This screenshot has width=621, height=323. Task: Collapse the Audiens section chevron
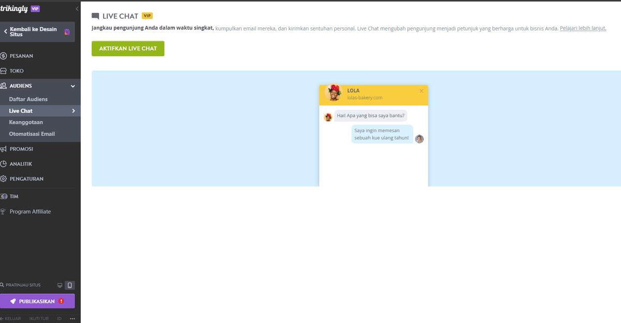tap(72, 86)
